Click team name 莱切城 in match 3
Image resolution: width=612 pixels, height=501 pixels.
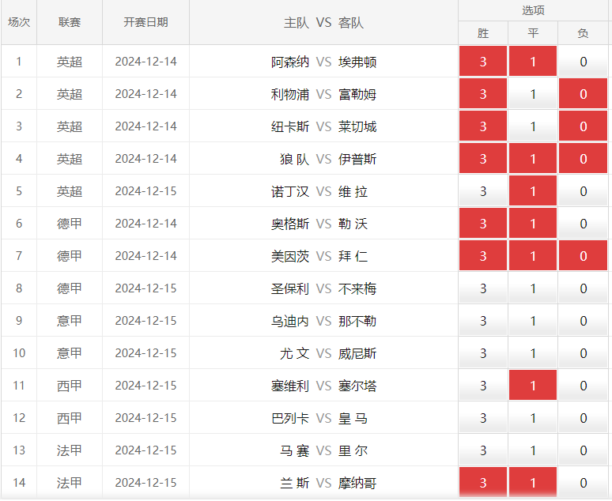point(357,126)
